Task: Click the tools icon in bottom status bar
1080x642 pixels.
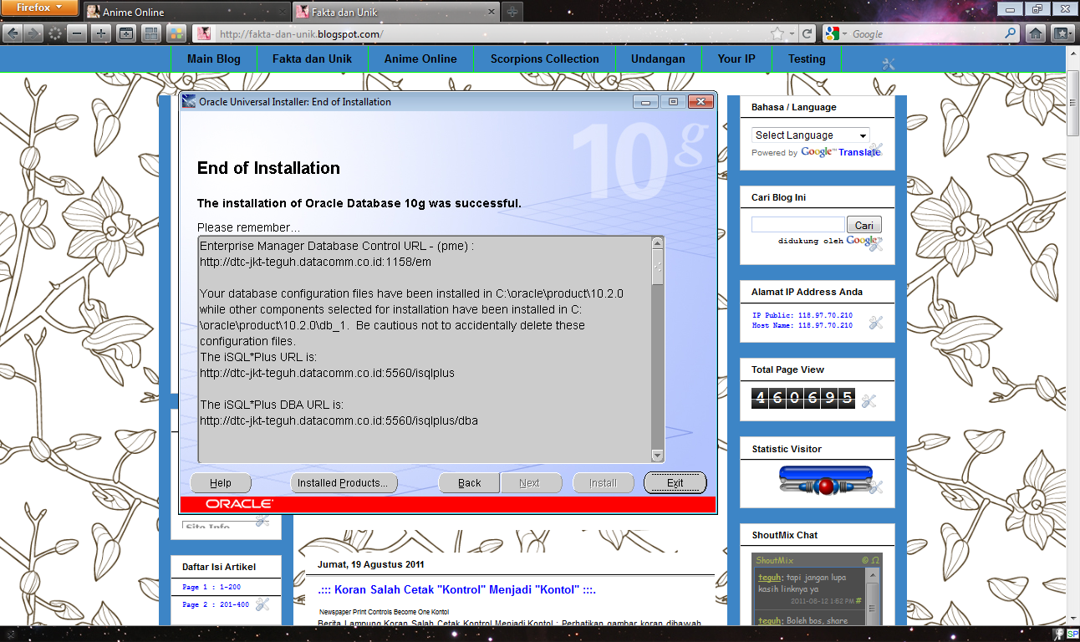Action: point(1058,634)
